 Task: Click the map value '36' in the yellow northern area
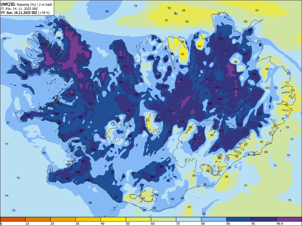point(182,42)
